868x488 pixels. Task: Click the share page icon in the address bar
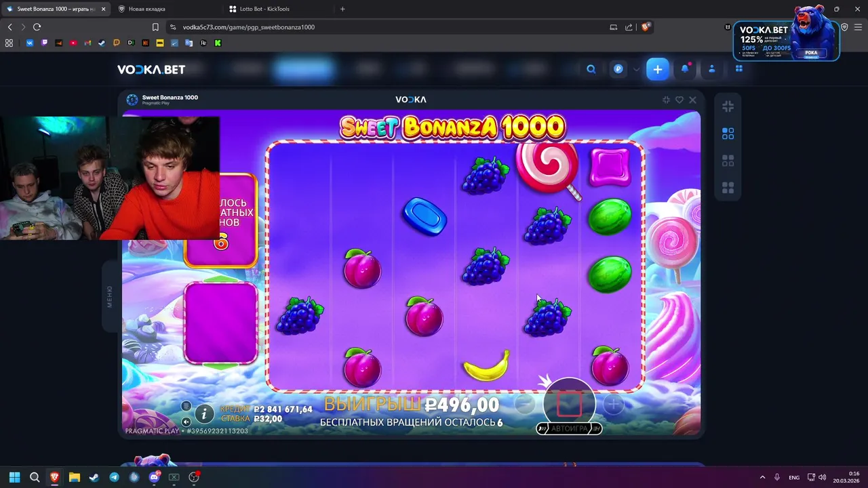point(629,27)
